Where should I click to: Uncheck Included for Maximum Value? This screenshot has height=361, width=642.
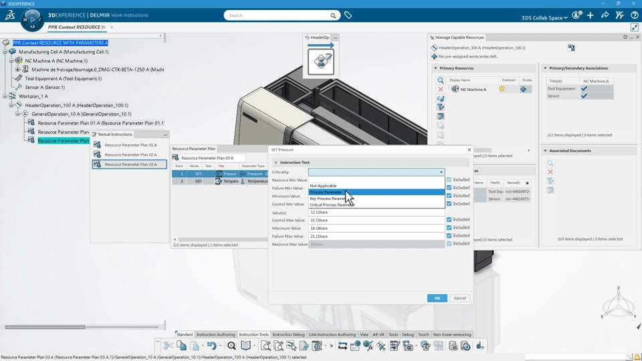pyautogui.click(x=449, y=227)
